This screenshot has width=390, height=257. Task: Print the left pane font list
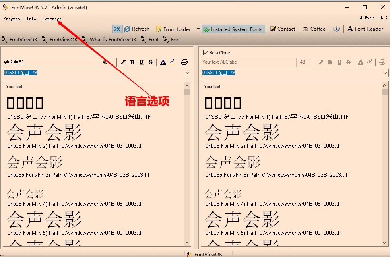tap(184, 62)
